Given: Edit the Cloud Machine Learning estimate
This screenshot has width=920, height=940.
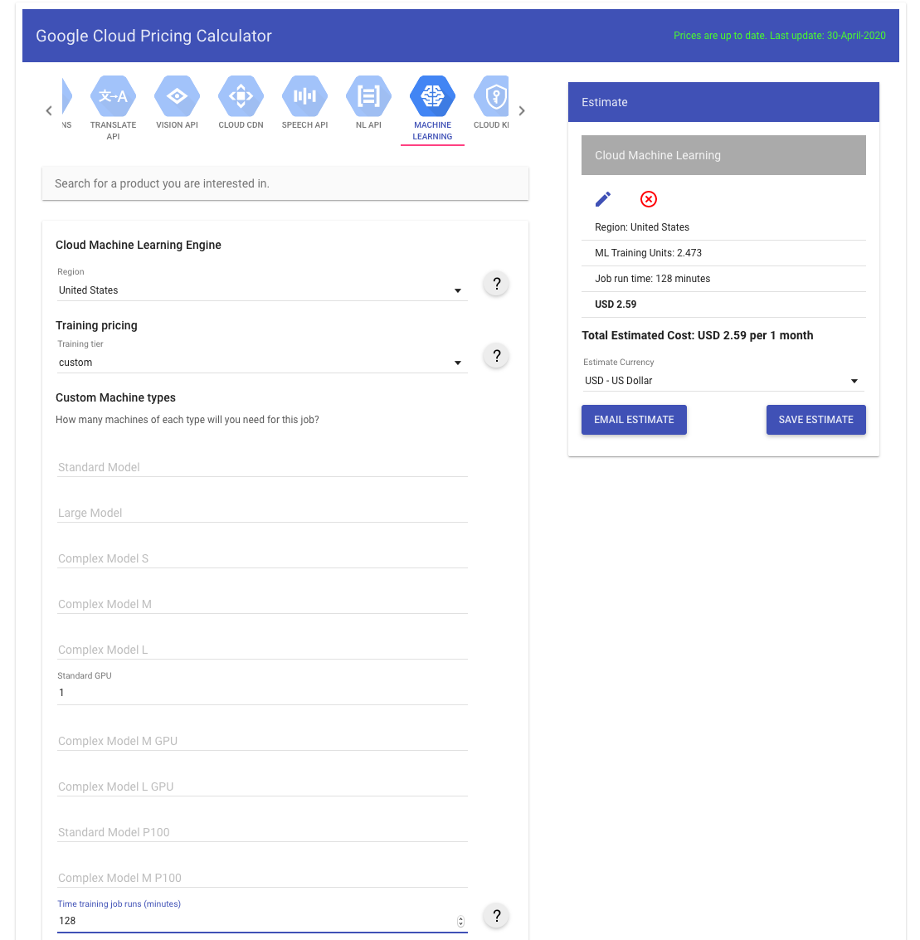Looking at the screenshot, I should coord(603,199).
